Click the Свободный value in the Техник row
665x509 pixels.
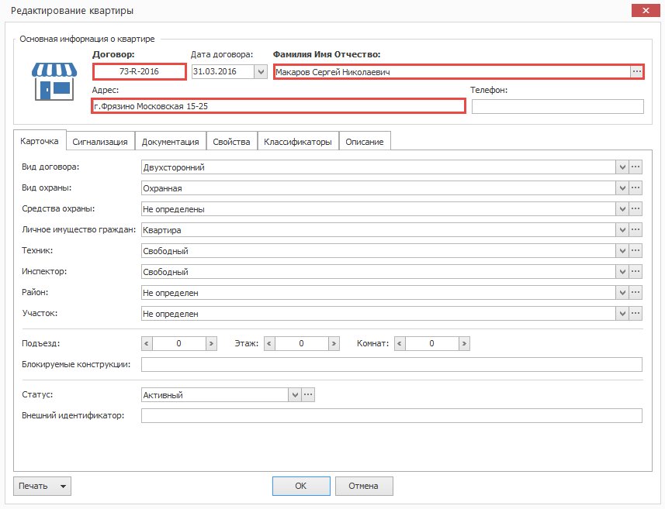click(379, 251)
